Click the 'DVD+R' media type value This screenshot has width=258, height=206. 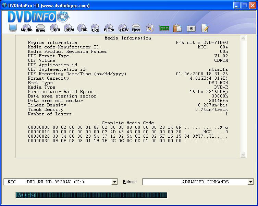(221, 87)
